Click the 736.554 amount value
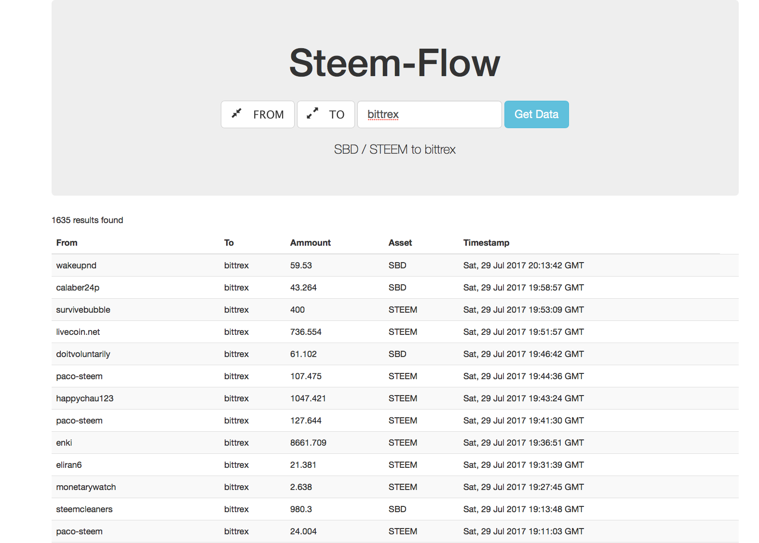Image resolution: width=759 pixels, height=543 pixels. (306, 332)
